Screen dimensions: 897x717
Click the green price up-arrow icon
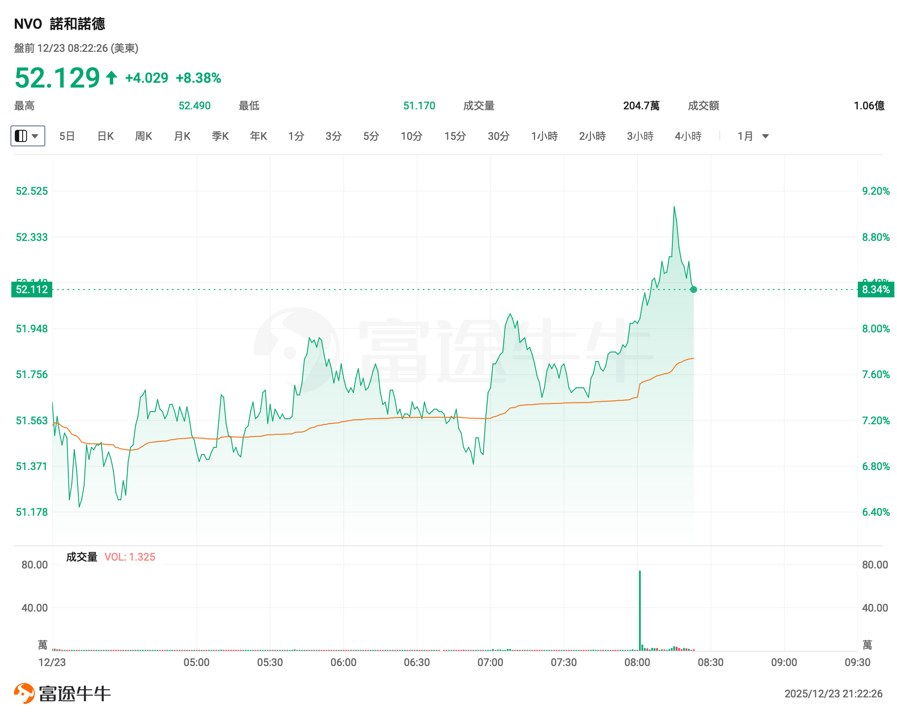(x=111, y=78)
